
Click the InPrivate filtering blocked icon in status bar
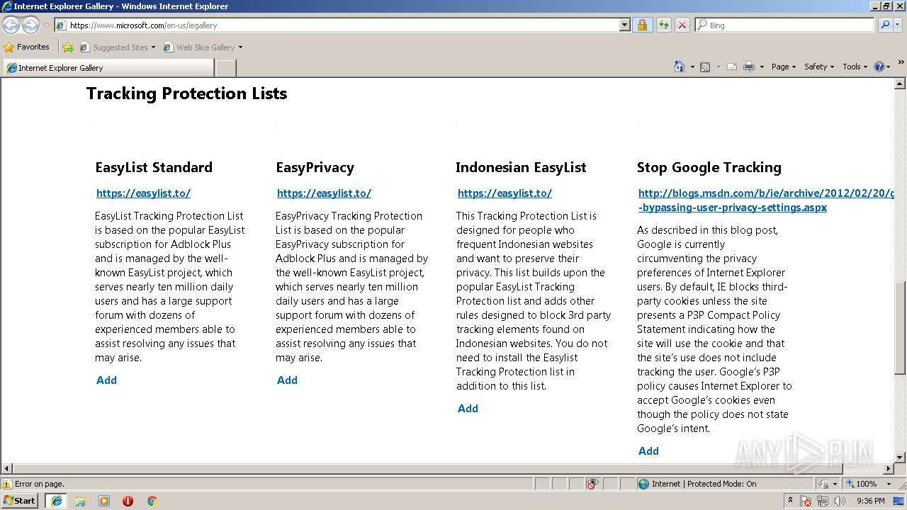tap(592, 484)
